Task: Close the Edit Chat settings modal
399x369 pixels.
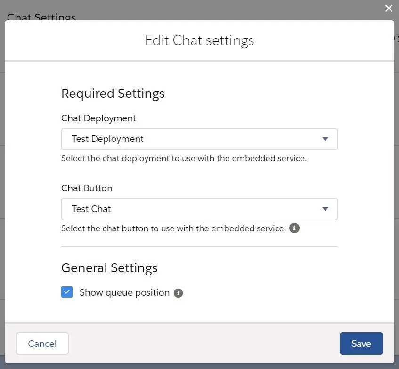Action: tap(389, 8)
